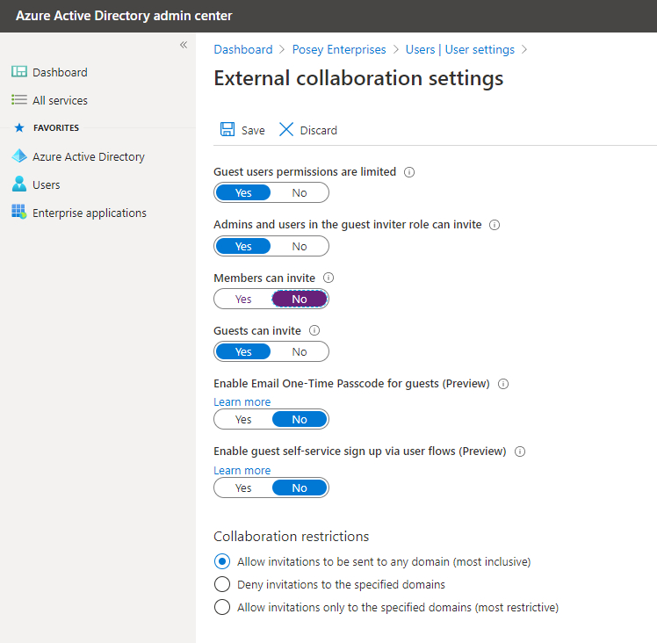Click the Save button label
Screen dimensions: 657x643
253,130
